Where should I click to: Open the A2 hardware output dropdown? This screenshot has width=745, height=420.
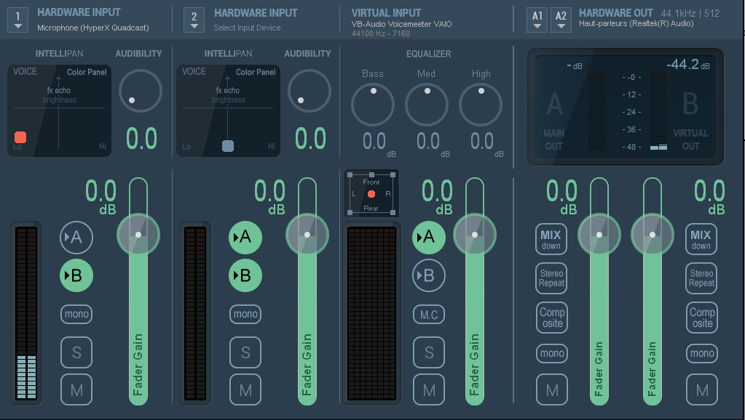561,20
